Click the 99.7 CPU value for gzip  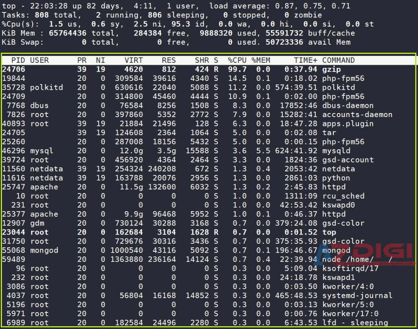(x=237, y=69)
